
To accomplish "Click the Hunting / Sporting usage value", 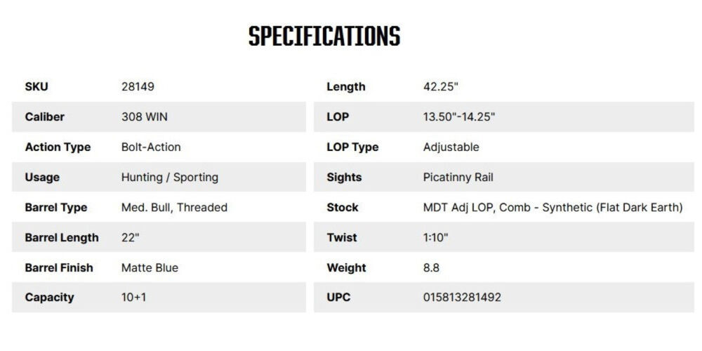I will tap(169, 178).
